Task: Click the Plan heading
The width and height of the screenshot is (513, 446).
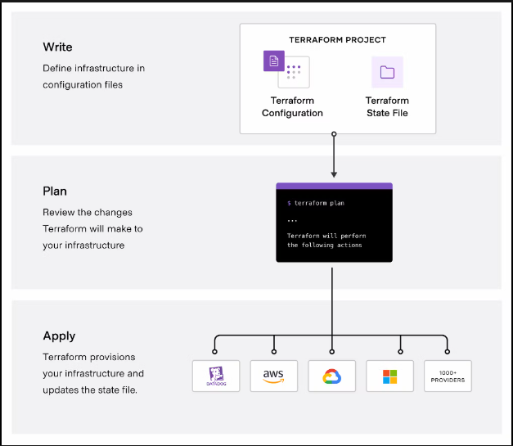Action: [x=55, y=191]
